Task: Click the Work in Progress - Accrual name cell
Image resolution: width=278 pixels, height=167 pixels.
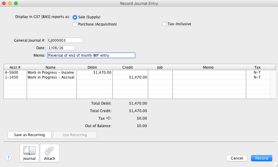Action: pyautogui.click(x=52, y=77)
